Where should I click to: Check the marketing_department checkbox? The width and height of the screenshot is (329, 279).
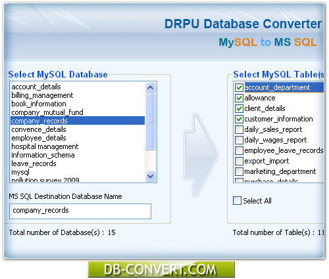click(239, 171)
